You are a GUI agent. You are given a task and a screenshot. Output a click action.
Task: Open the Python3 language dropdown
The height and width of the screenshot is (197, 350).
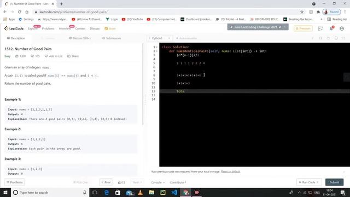[x=159, y=38]
